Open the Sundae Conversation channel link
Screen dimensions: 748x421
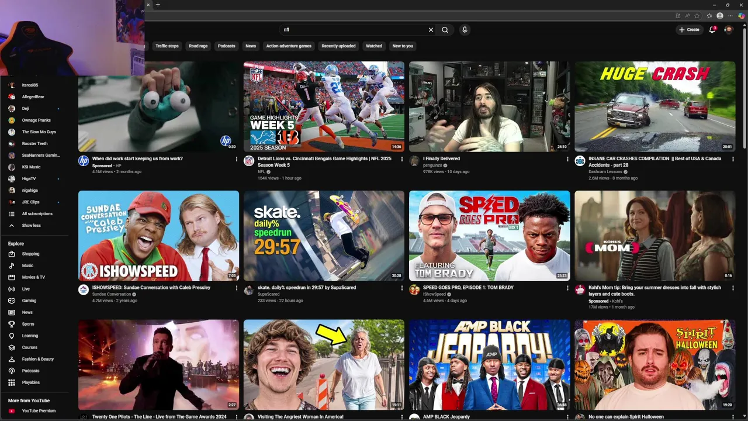tap(112, 294)
